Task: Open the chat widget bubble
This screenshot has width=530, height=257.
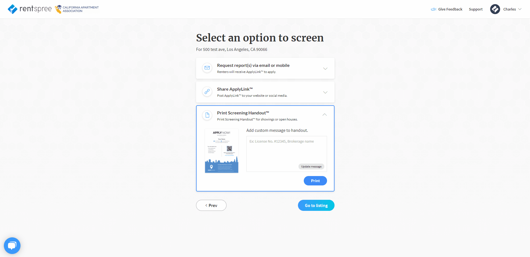Action: point(12,246)
